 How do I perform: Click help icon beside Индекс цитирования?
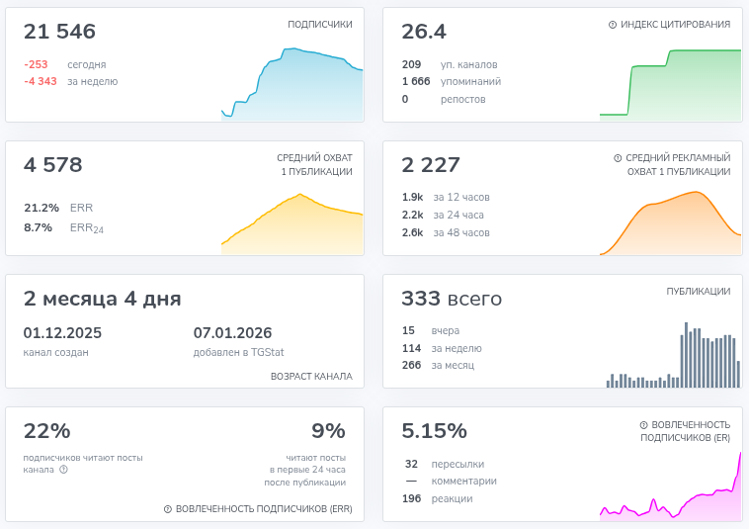pos(613,25)
